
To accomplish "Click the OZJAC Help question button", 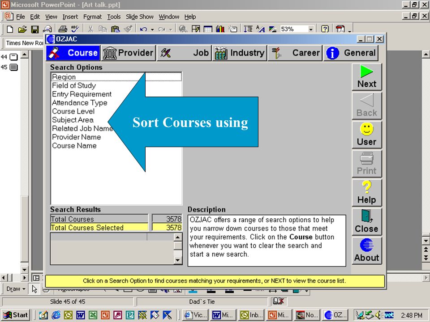I will click(x=367, y=193).
